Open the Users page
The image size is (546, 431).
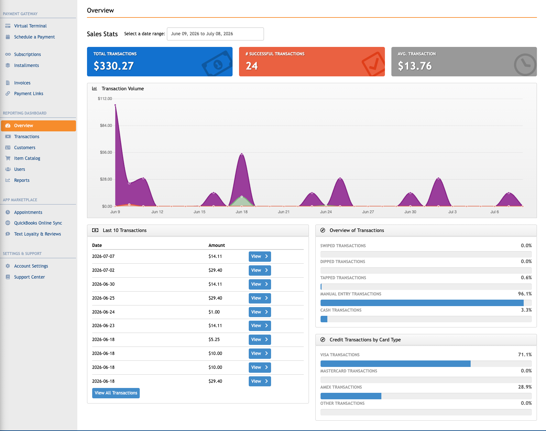19,169
